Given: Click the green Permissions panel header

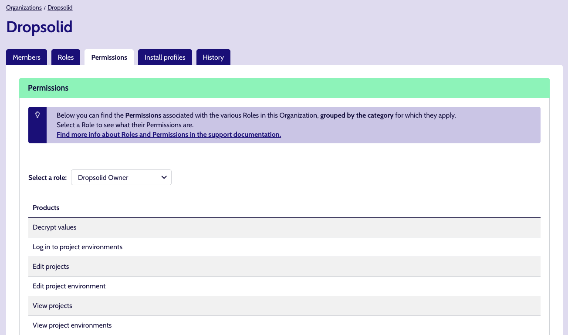Looking at the screenshot, I should coord(284,88).
